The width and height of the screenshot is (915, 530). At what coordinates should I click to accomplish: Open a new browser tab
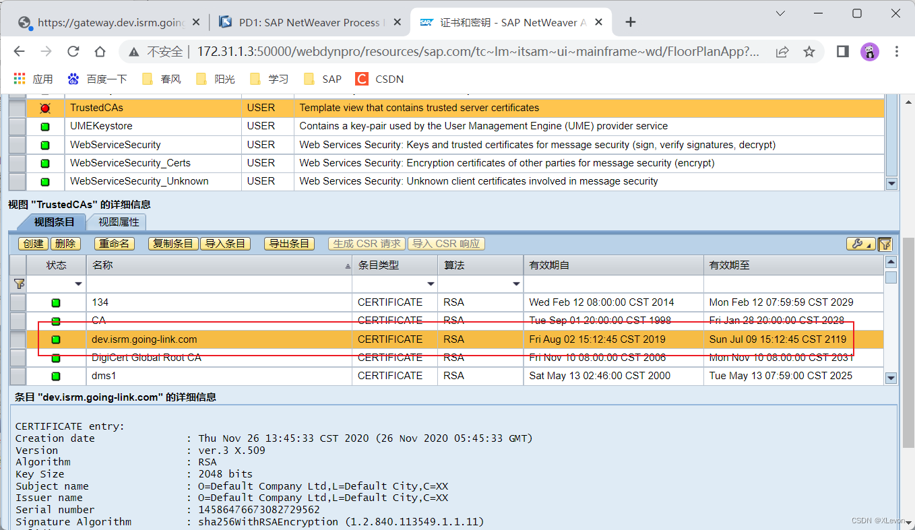[631, 22]
